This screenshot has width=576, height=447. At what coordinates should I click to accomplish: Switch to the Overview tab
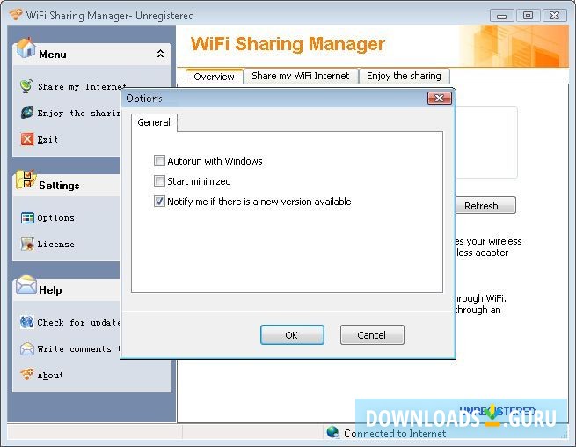click(215, 77)
